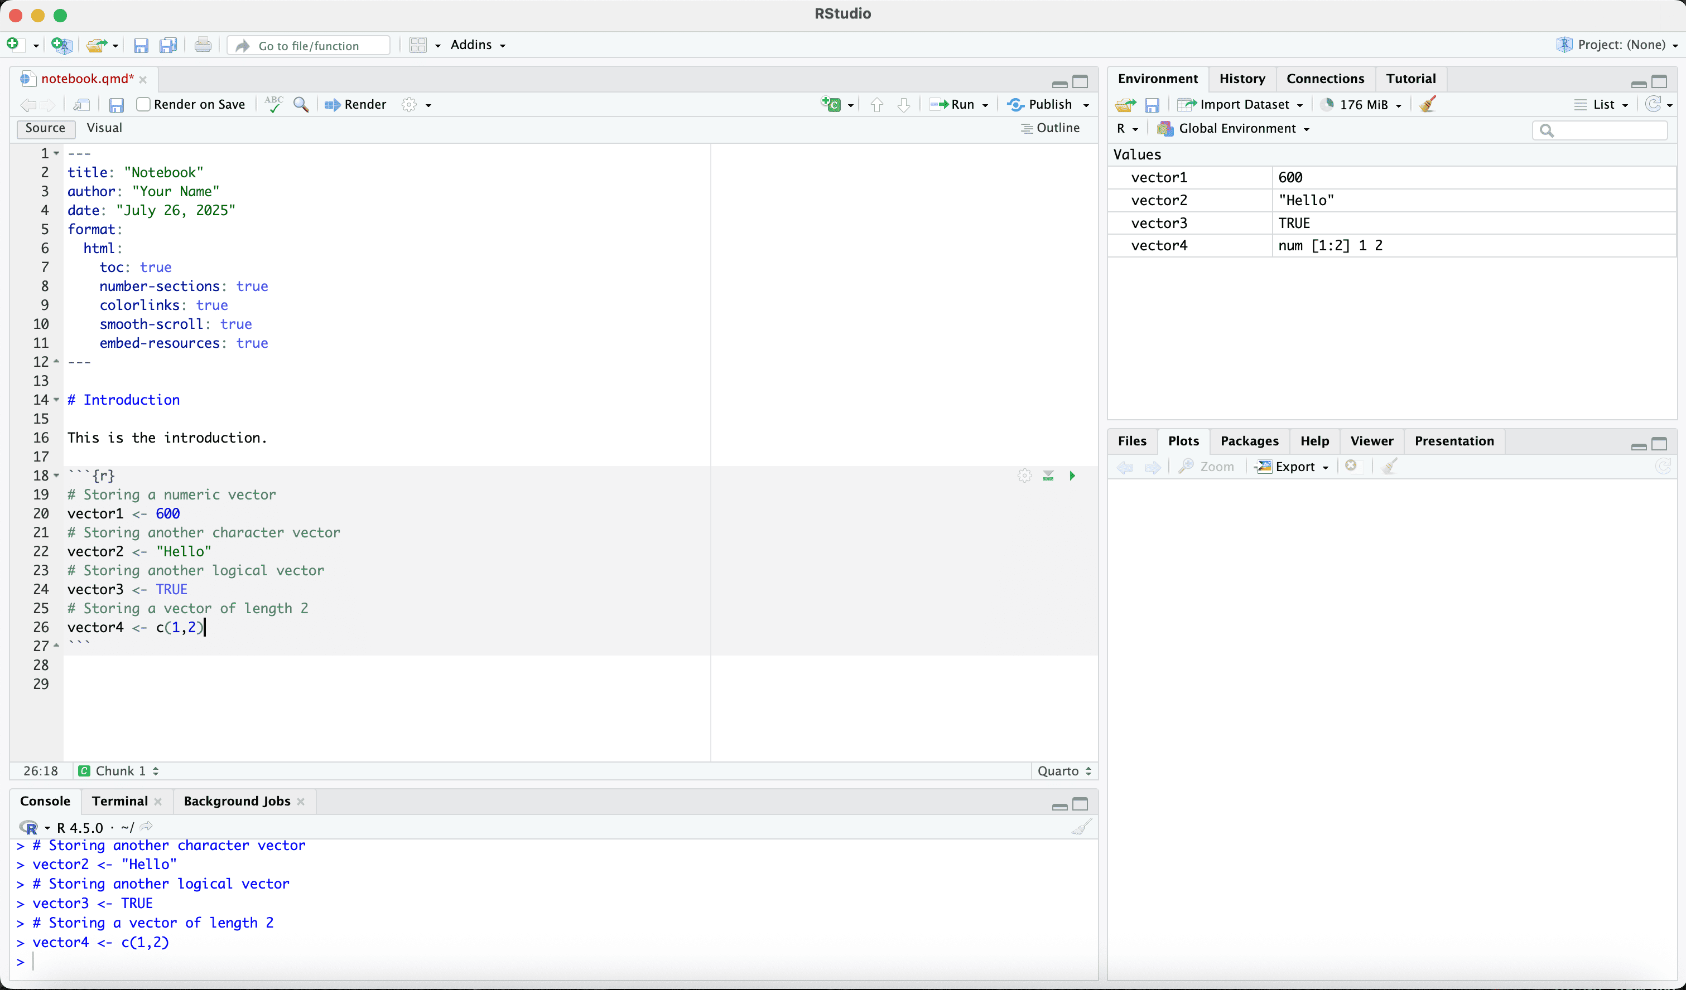Click the spell check ABC icon

click(273, 104)
